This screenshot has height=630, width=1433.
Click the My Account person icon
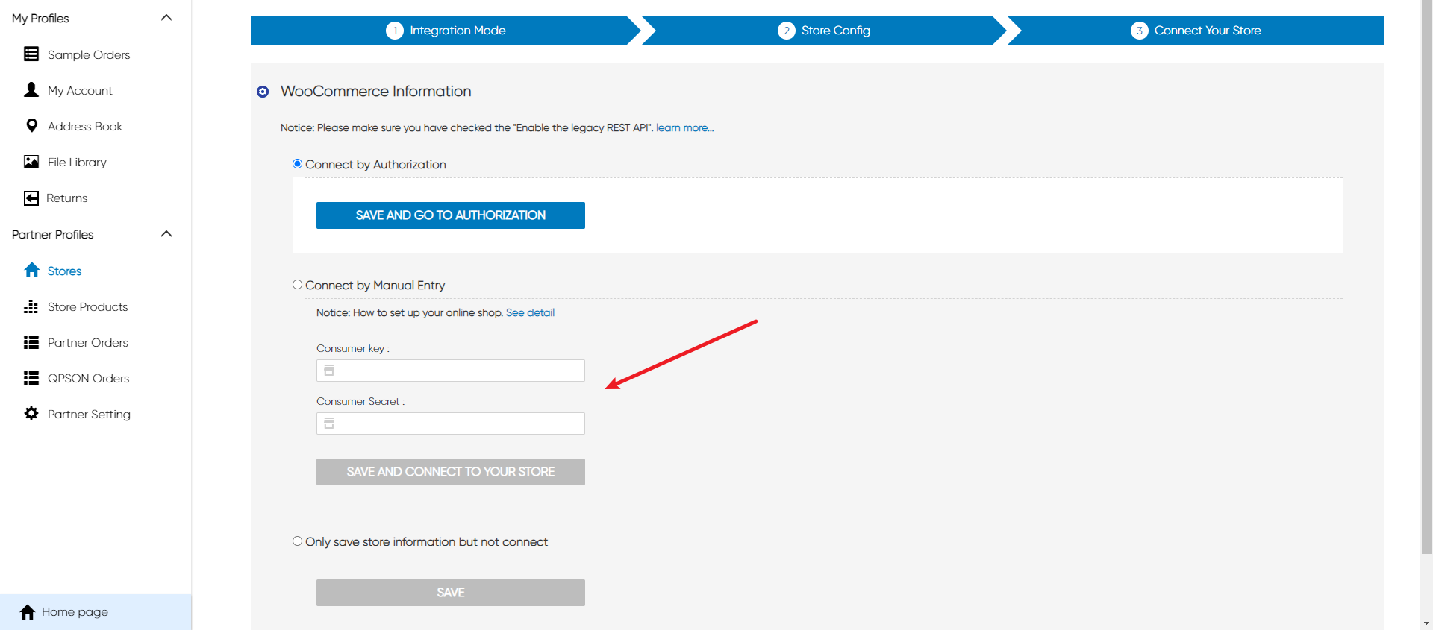pos(31,90)
